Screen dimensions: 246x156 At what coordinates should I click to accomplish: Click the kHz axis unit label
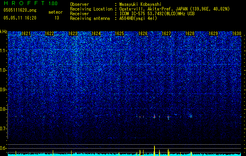[4, 32]
